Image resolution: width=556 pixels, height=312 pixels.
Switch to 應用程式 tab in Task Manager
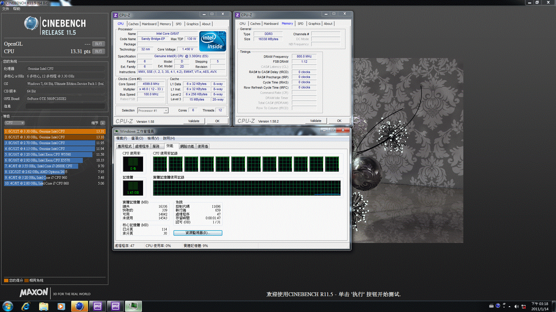point(125,146)
